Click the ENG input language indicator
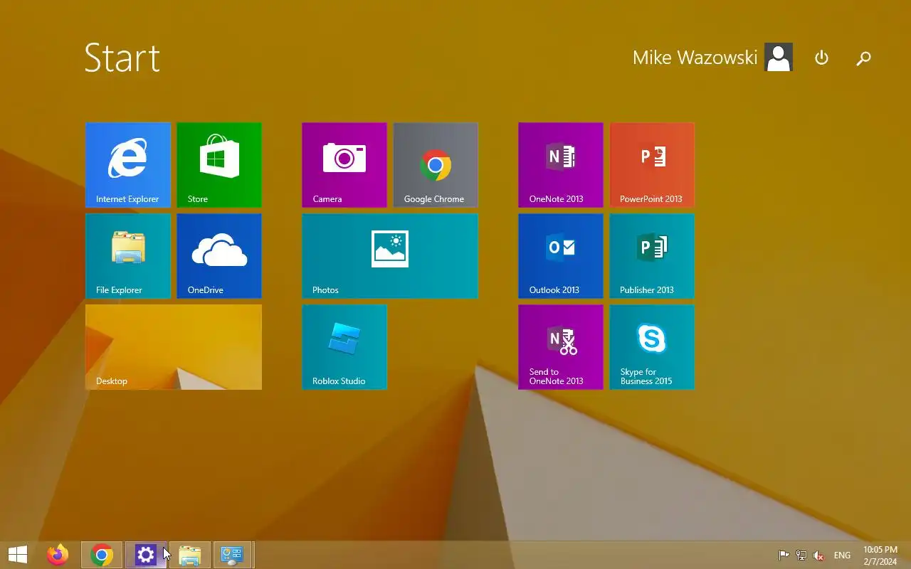 [x=842, y=555]
